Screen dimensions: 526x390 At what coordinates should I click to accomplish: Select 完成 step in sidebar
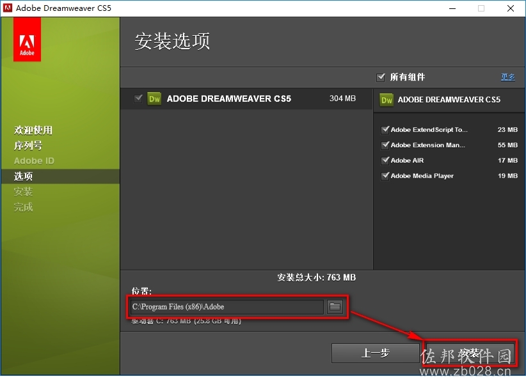pos(23,207)
